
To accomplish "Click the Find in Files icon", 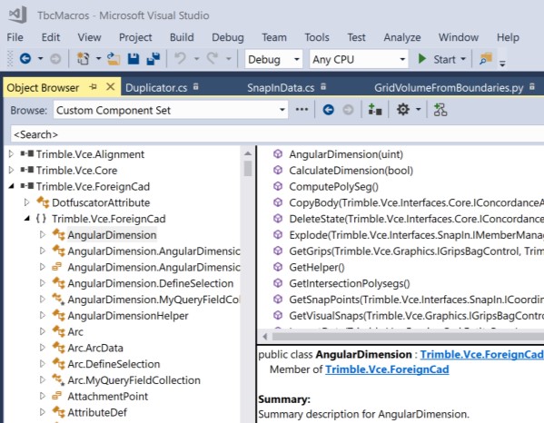I will click(x=486, y=59).
